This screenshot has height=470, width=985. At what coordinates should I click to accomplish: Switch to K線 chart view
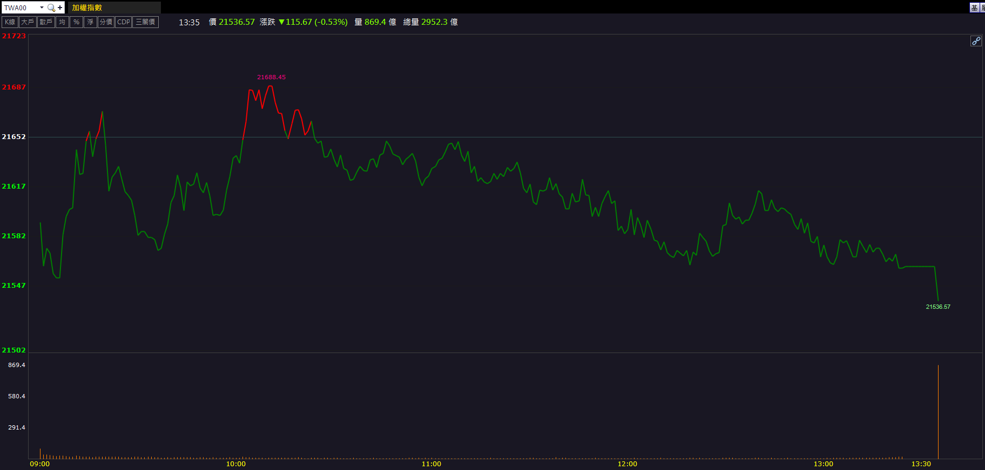click(x=10, y=22)
